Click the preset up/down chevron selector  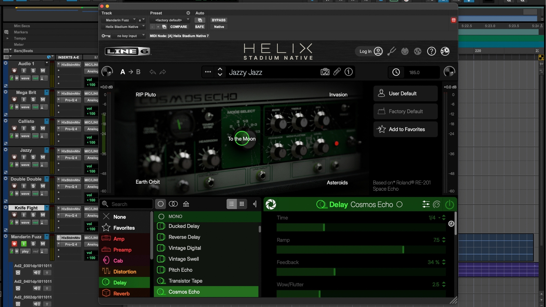point(220,72)
